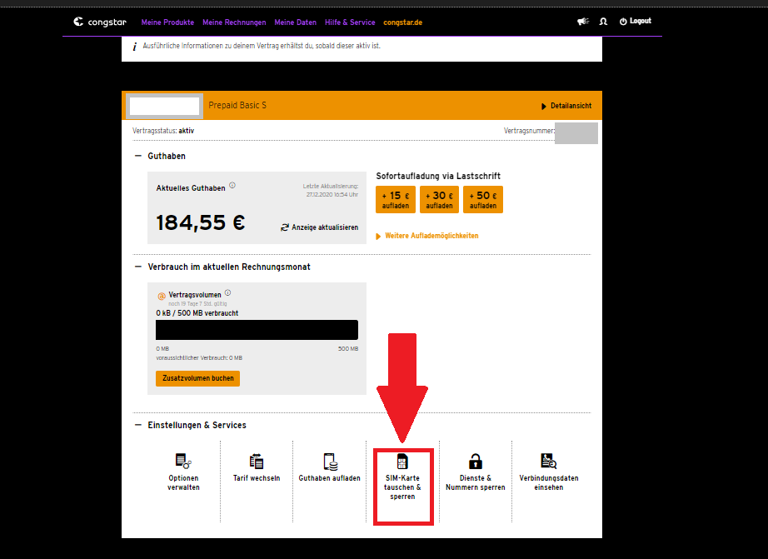Viewport: 768px width, 559px height.
Task: Log out with the Logout button
Action: click(x=636, y=21)
